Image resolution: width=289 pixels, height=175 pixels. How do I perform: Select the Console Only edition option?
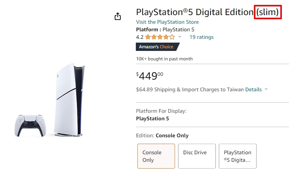click(156, 156)
